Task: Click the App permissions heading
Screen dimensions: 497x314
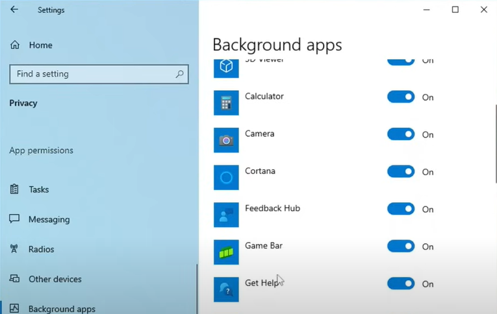Action: click(x=41, y=151)
